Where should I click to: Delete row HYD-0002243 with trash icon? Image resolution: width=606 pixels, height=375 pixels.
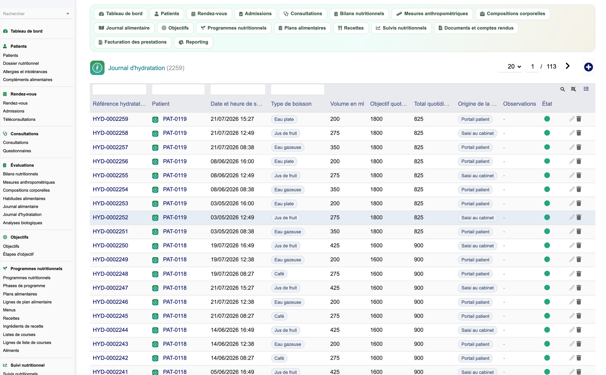[579, 344]
